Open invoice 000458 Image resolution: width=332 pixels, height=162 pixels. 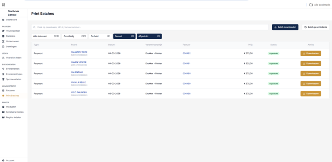187,94
